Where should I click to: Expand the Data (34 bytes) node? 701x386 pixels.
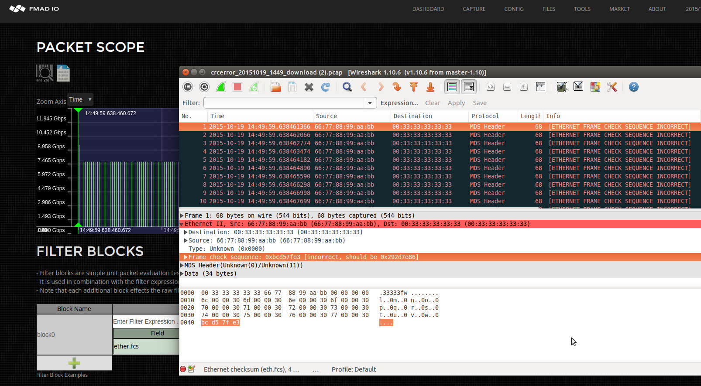click(x=182, y=273)
